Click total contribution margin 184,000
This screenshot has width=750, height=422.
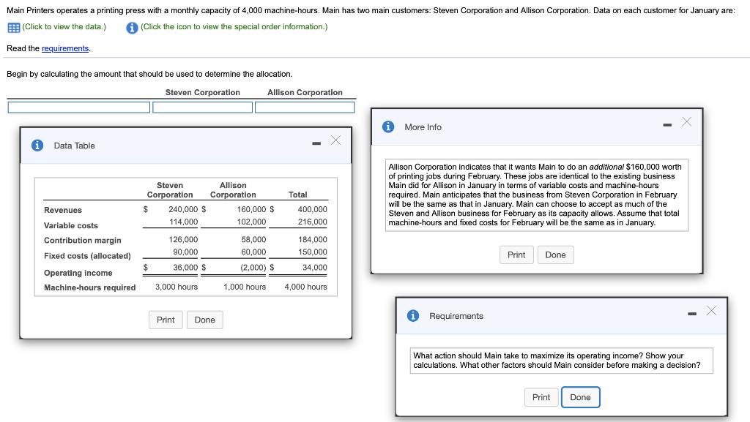(x=312, y=239)
